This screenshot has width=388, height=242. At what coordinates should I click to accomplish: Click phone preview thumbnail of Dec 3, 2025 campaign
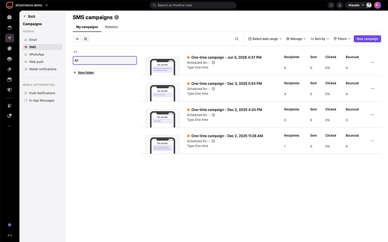pyautogui.click(x=162, y=92)
